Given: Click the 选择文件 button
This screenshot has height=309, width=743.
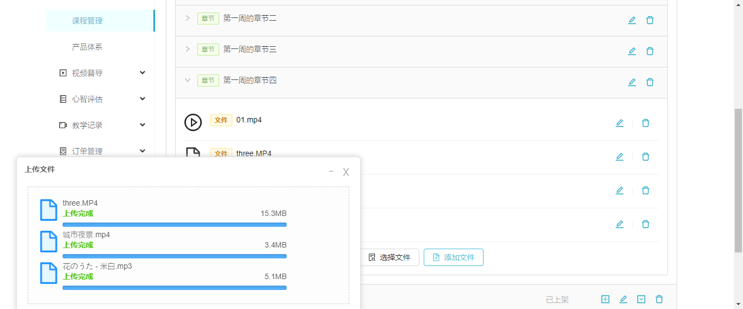Looking at the screenshot, I should [x=389, y=257].
